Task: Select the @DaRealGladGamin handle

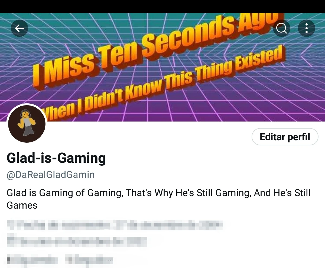Action: [51, 175]
